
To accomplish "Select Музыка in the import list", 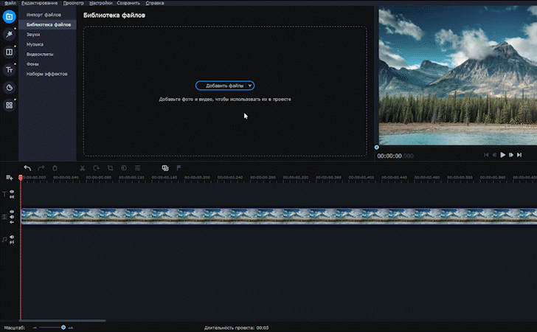I will [35, 44].
